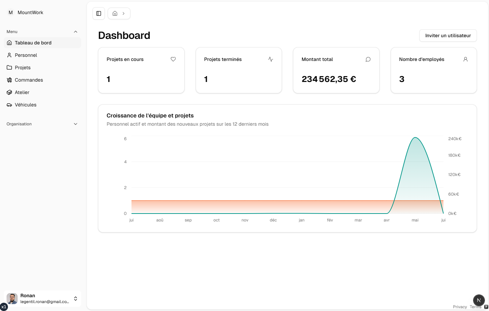This screenshot has height=311, width=489.
Task: Expand the Organisation section
Action: 76,124
